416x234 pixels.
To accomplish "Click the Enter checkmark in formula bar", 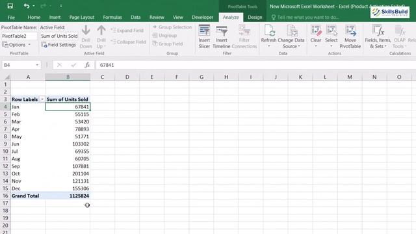I will pyautogui.click(x=73, y=65).
